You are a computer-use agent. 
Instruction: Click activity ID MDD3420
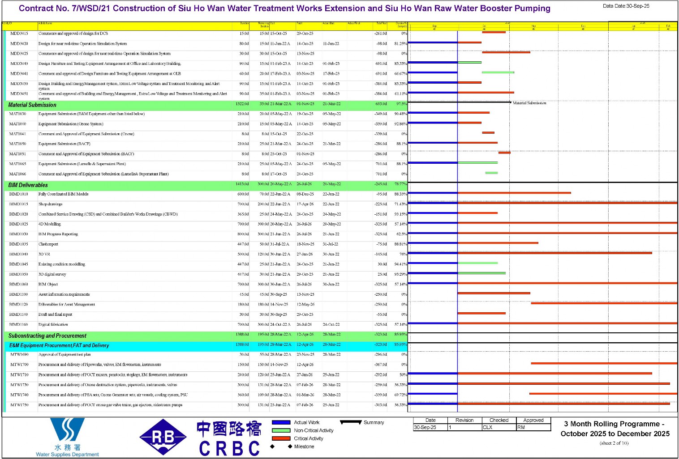(x=19, y=44)
